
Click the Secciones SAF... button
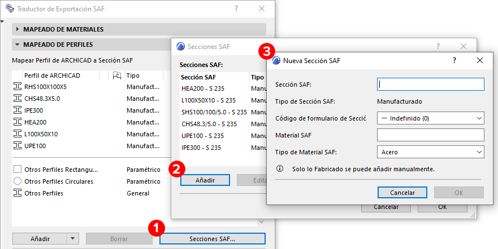(x=212, y=239)
